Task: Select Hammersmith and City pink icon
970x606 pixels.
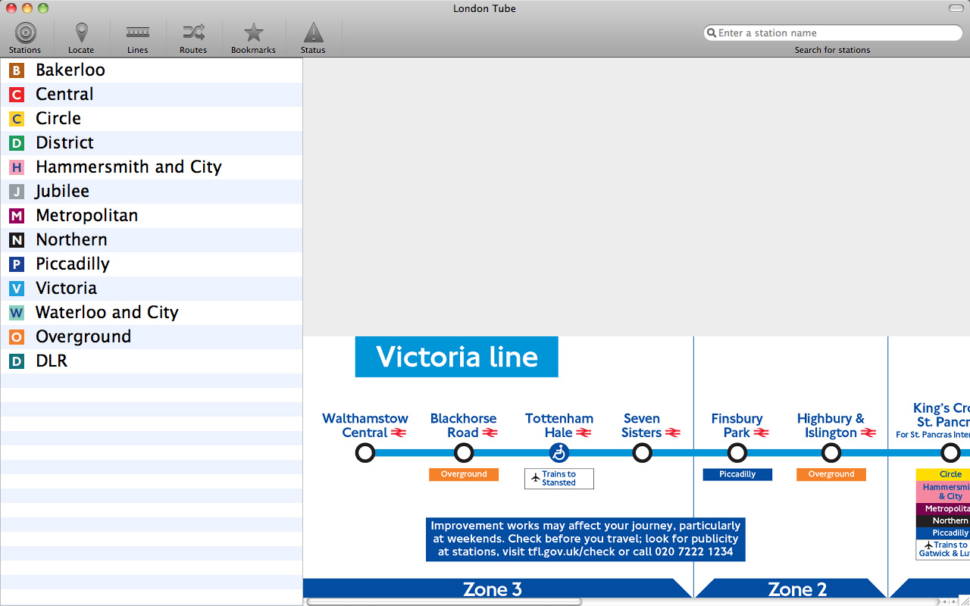Action: 17,167
